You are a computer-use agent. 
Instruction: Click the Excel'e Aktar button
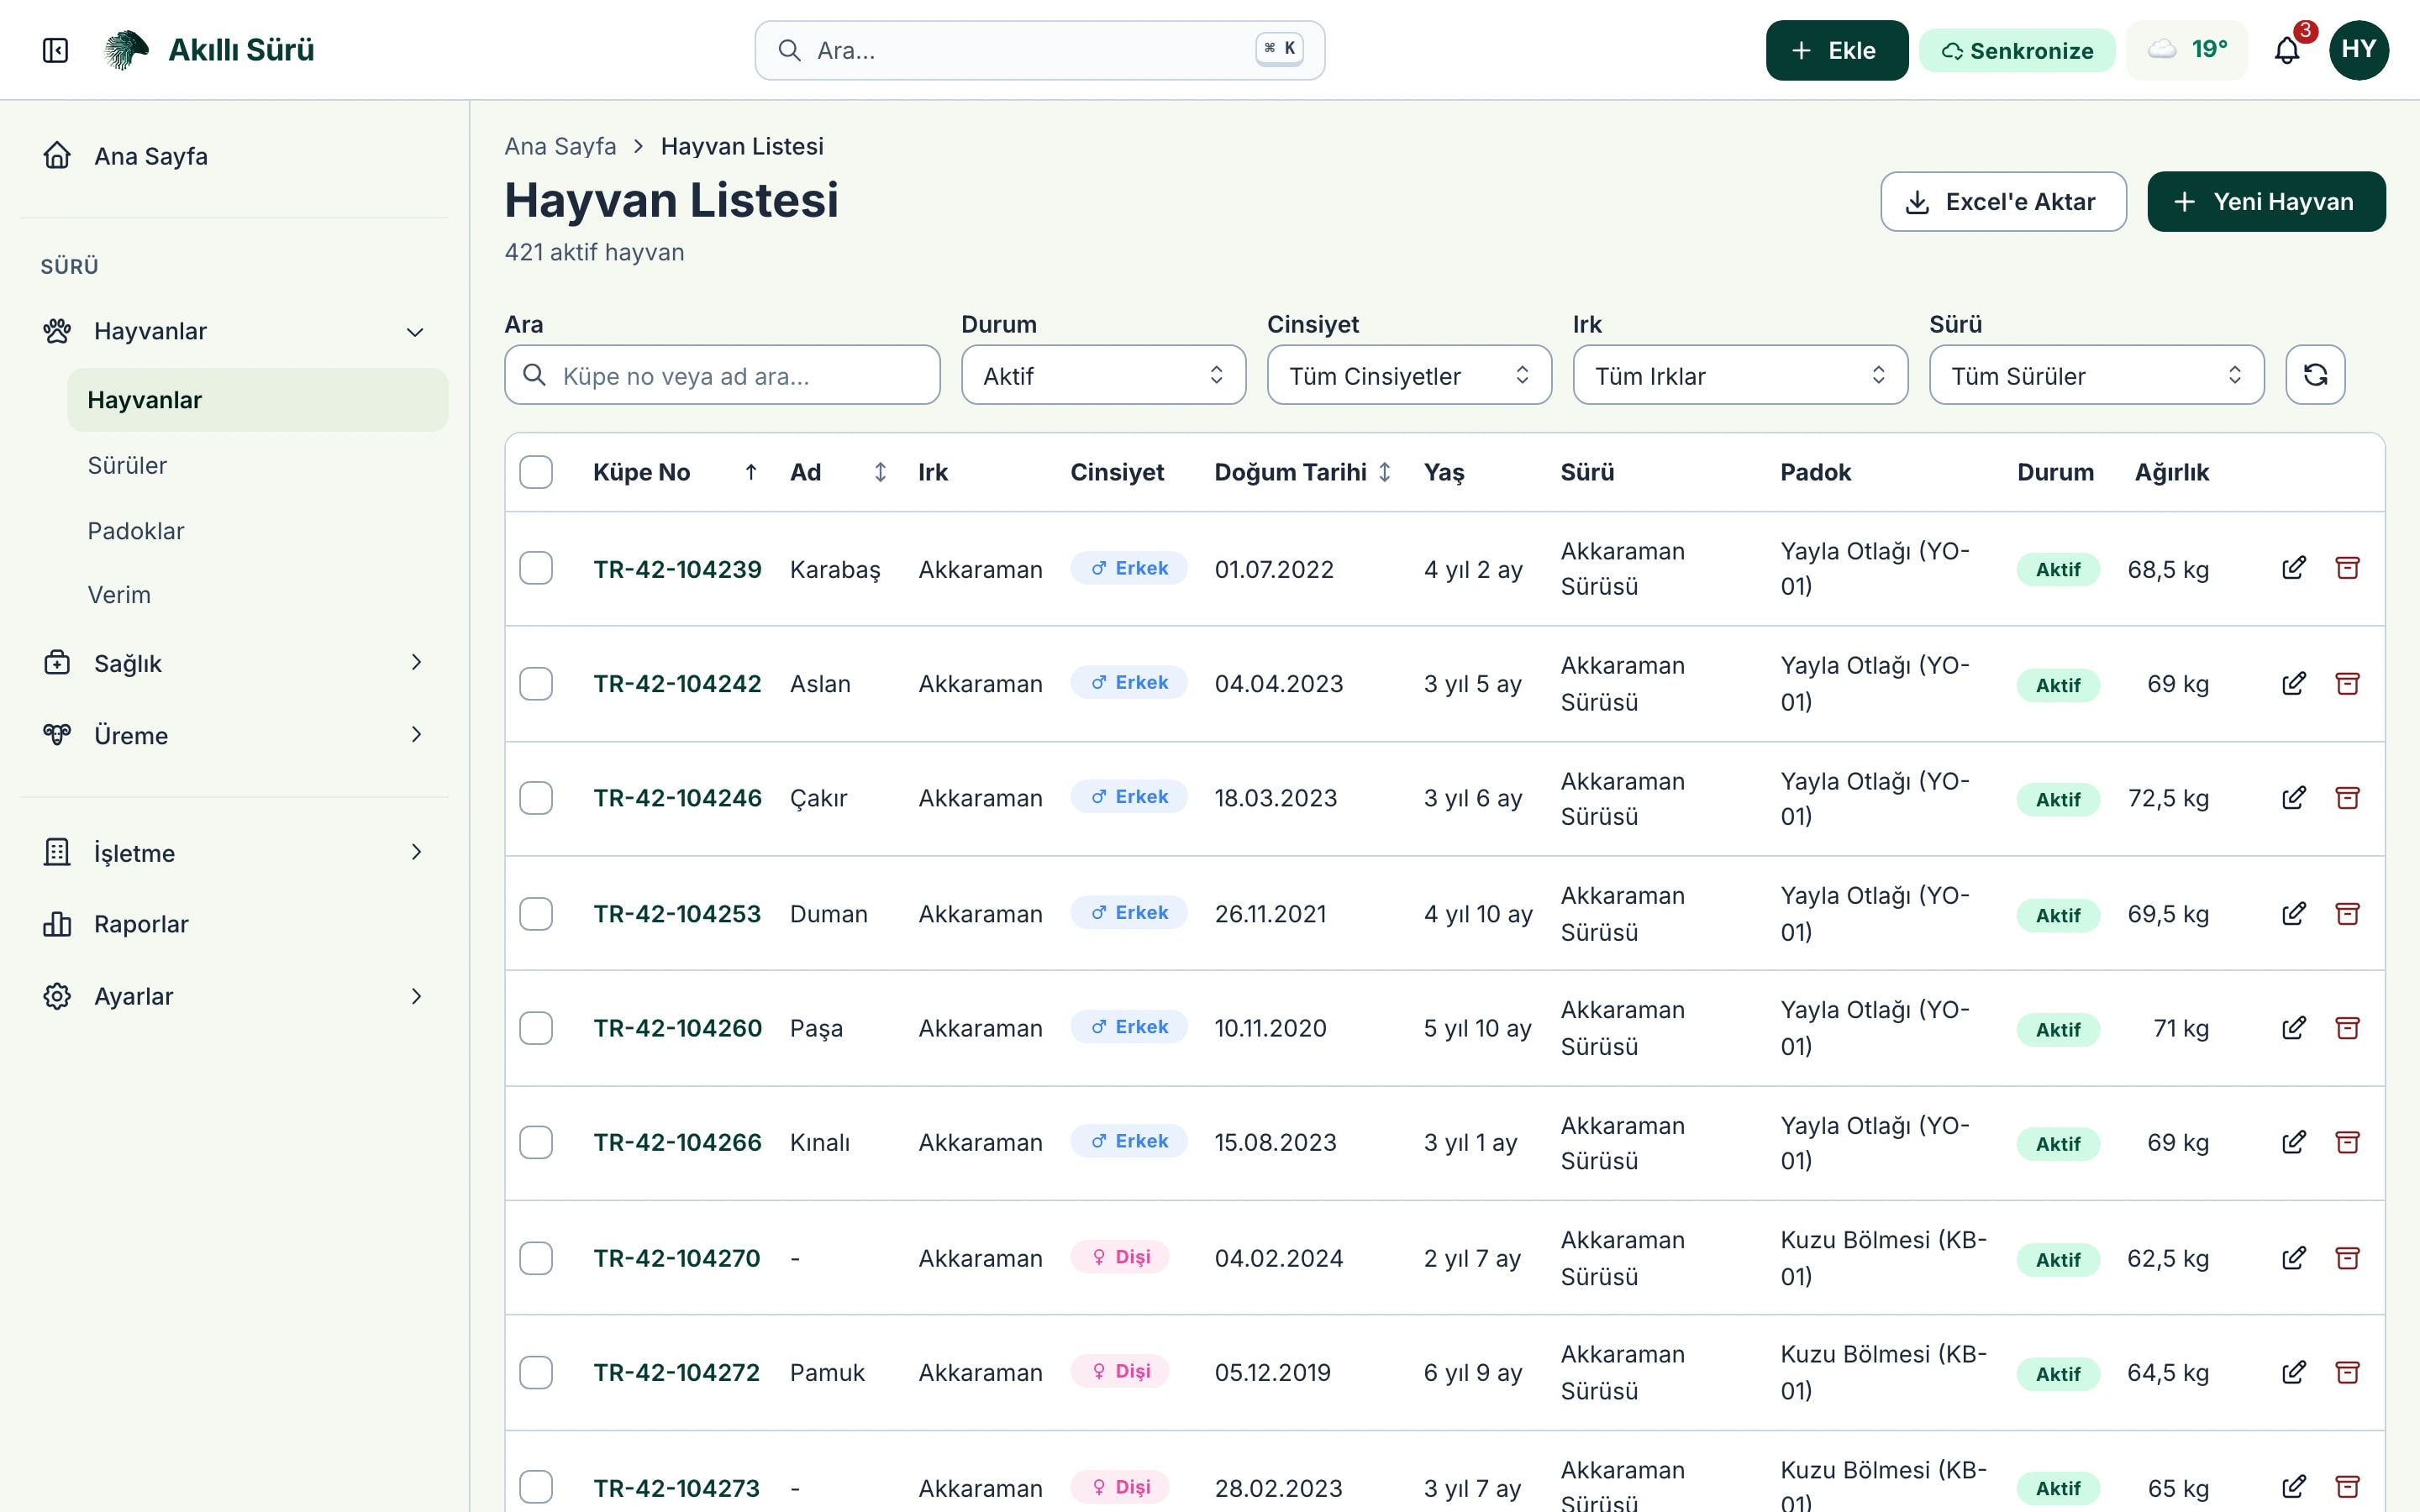click(2003, 202)
